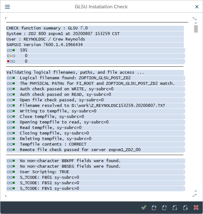Click status icon for S_TCODE FB01
Viewport: 203px width, 214px height.
pos(11,177)
